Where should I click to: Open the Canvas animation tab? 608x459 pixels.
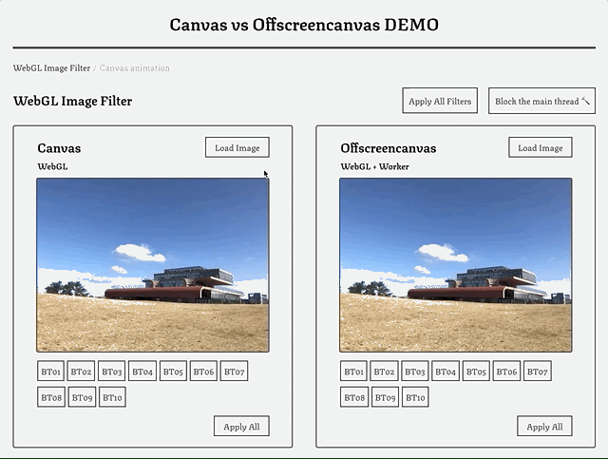(x=135, y=68)
